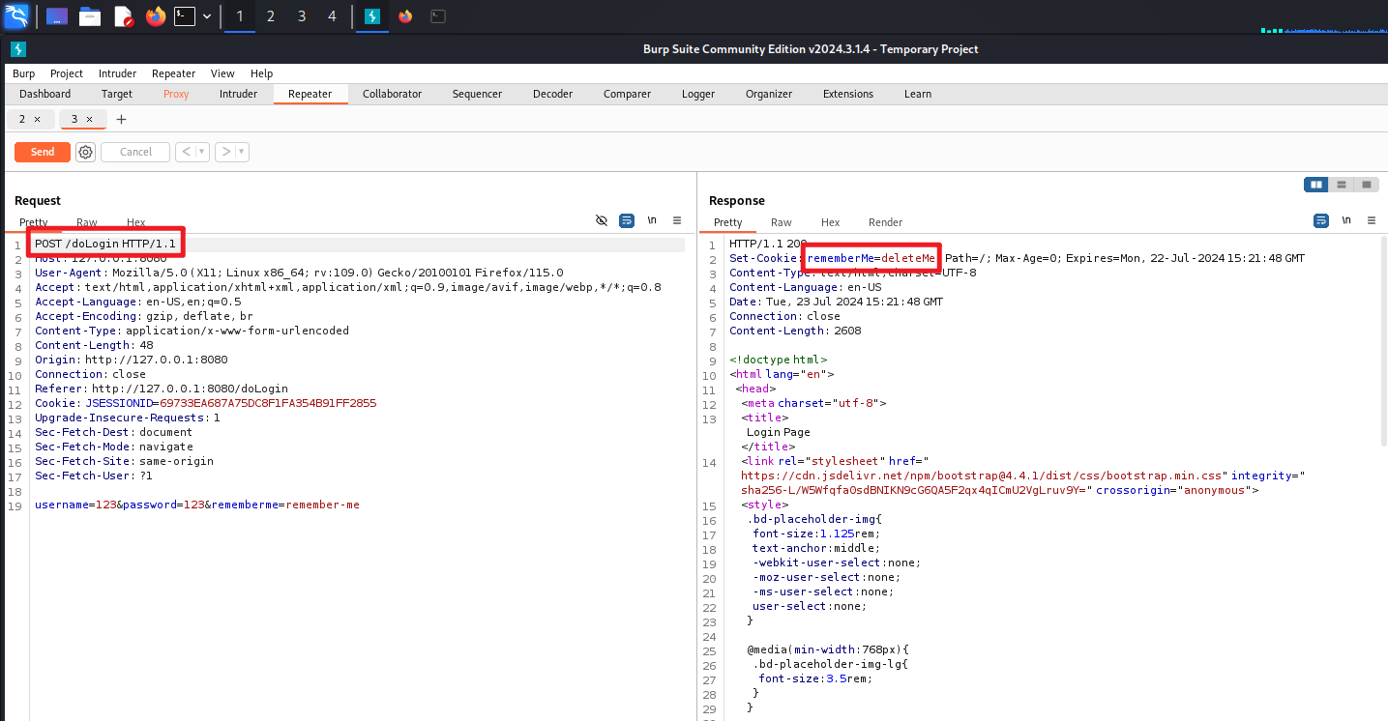Viewport: 1388px width, 721px height.
Task: Add a new Repeater tab with plus
Action: coord(121,119)
